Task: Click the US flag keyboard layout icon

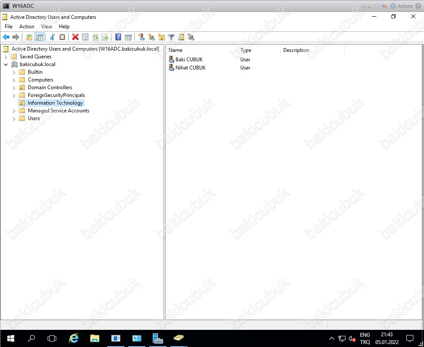Action: pyautogui.click(x=384, y=6)
